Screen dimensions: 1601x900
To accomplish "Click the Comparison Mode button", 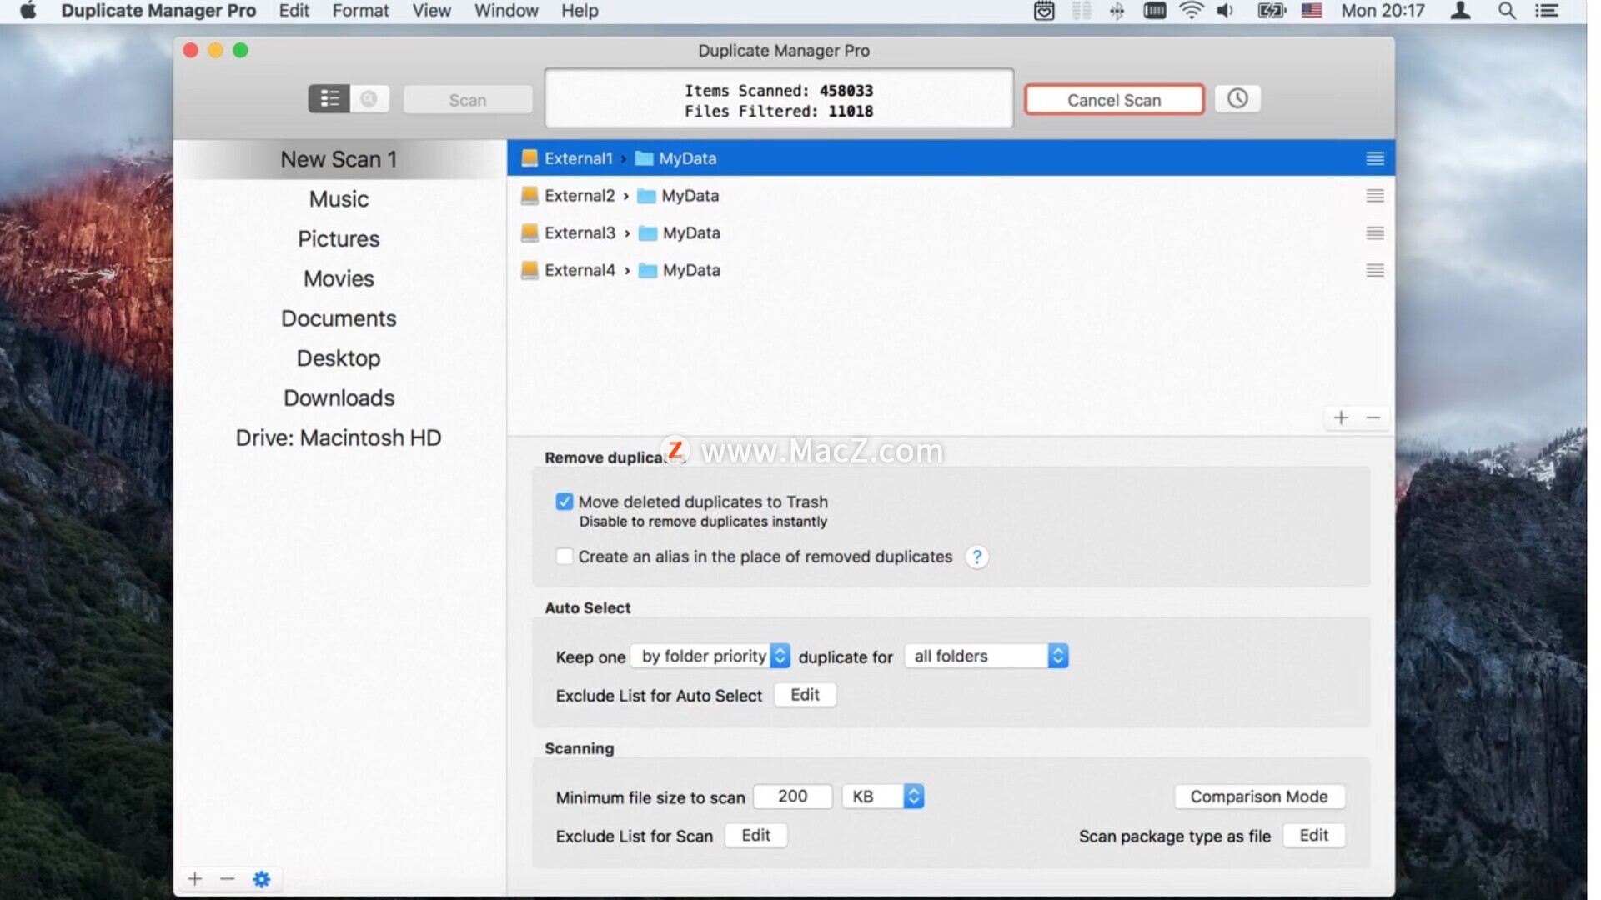I will [1258, 797].
